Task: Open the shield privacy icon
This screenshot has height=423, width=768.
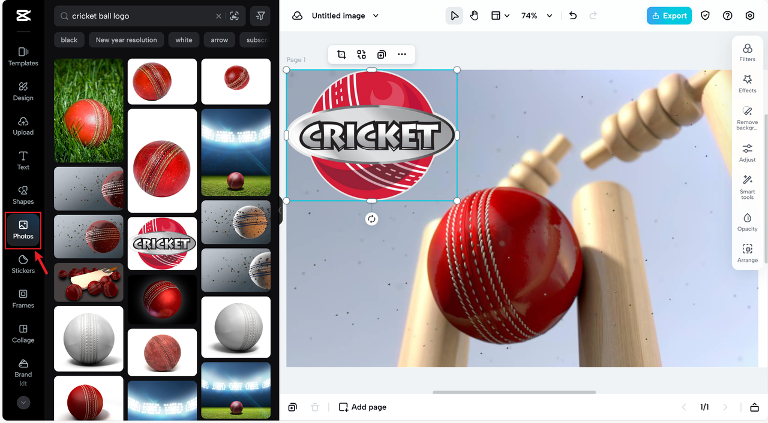Action: 706,16
